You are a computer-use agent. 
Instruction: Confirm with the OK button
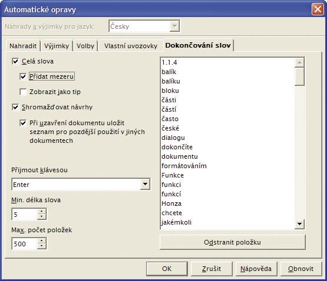(x=167, y=269)
